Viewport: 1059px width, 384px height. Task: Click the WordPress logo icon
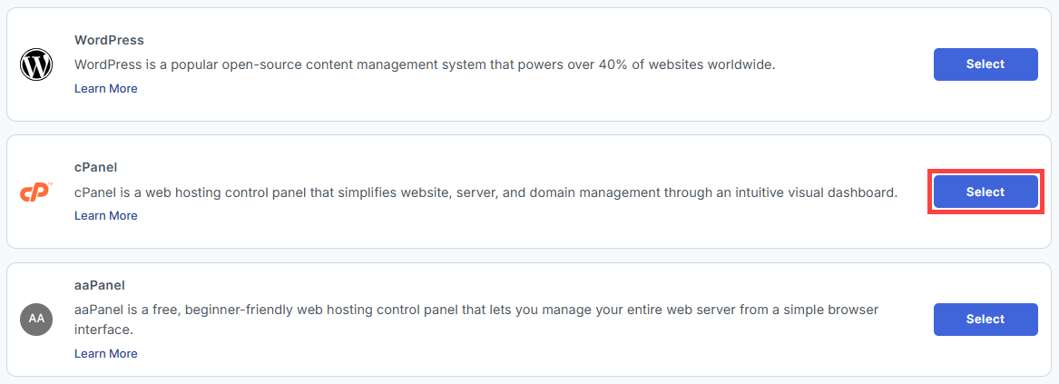pos(36,64)
